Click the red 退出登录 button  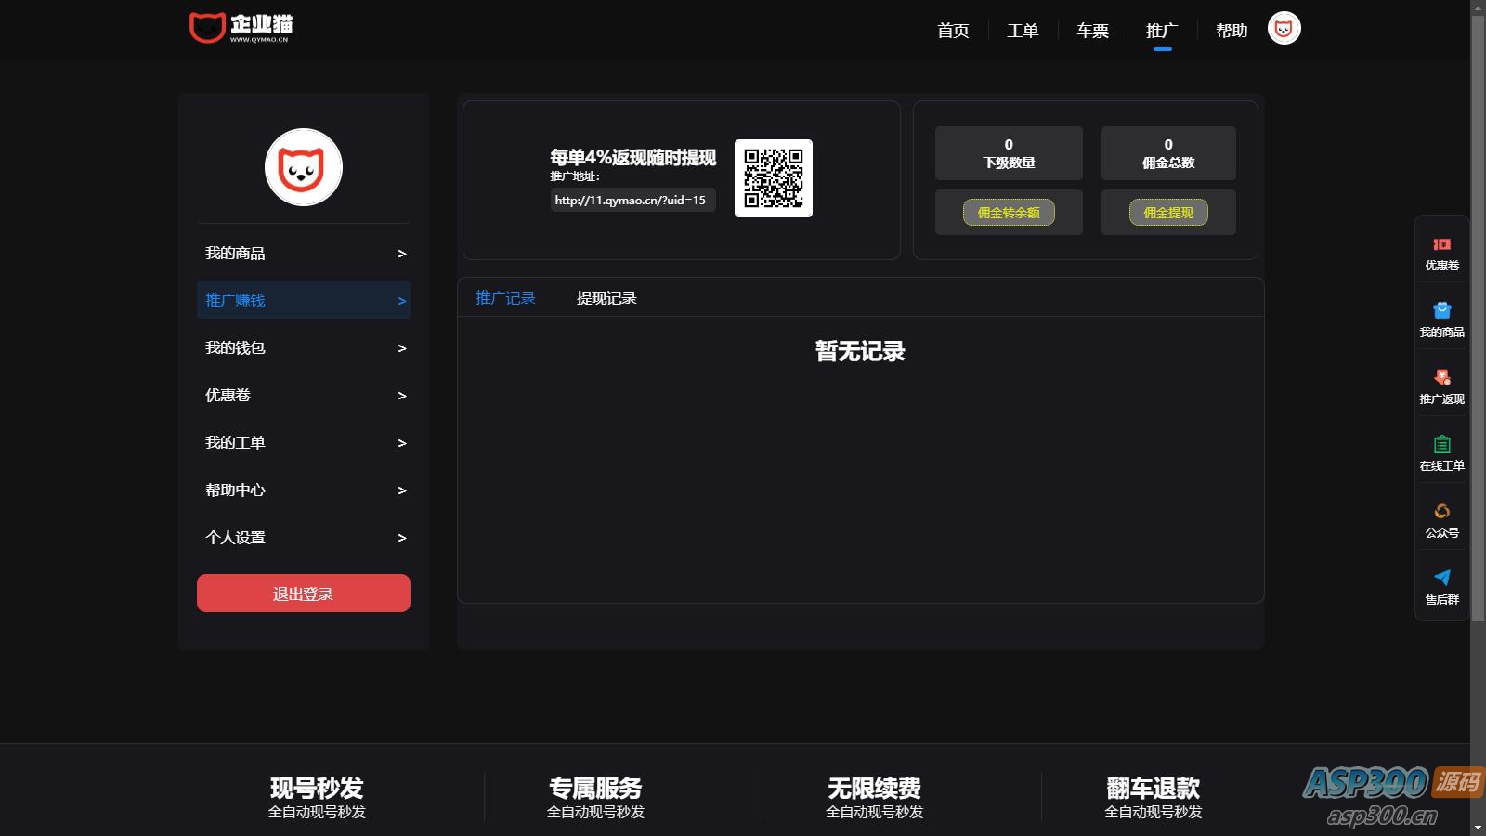coord(304,593)
